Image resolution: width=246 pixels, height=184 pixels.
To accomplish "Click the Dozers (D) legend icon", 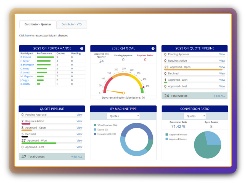I will (x=95, y=130).
